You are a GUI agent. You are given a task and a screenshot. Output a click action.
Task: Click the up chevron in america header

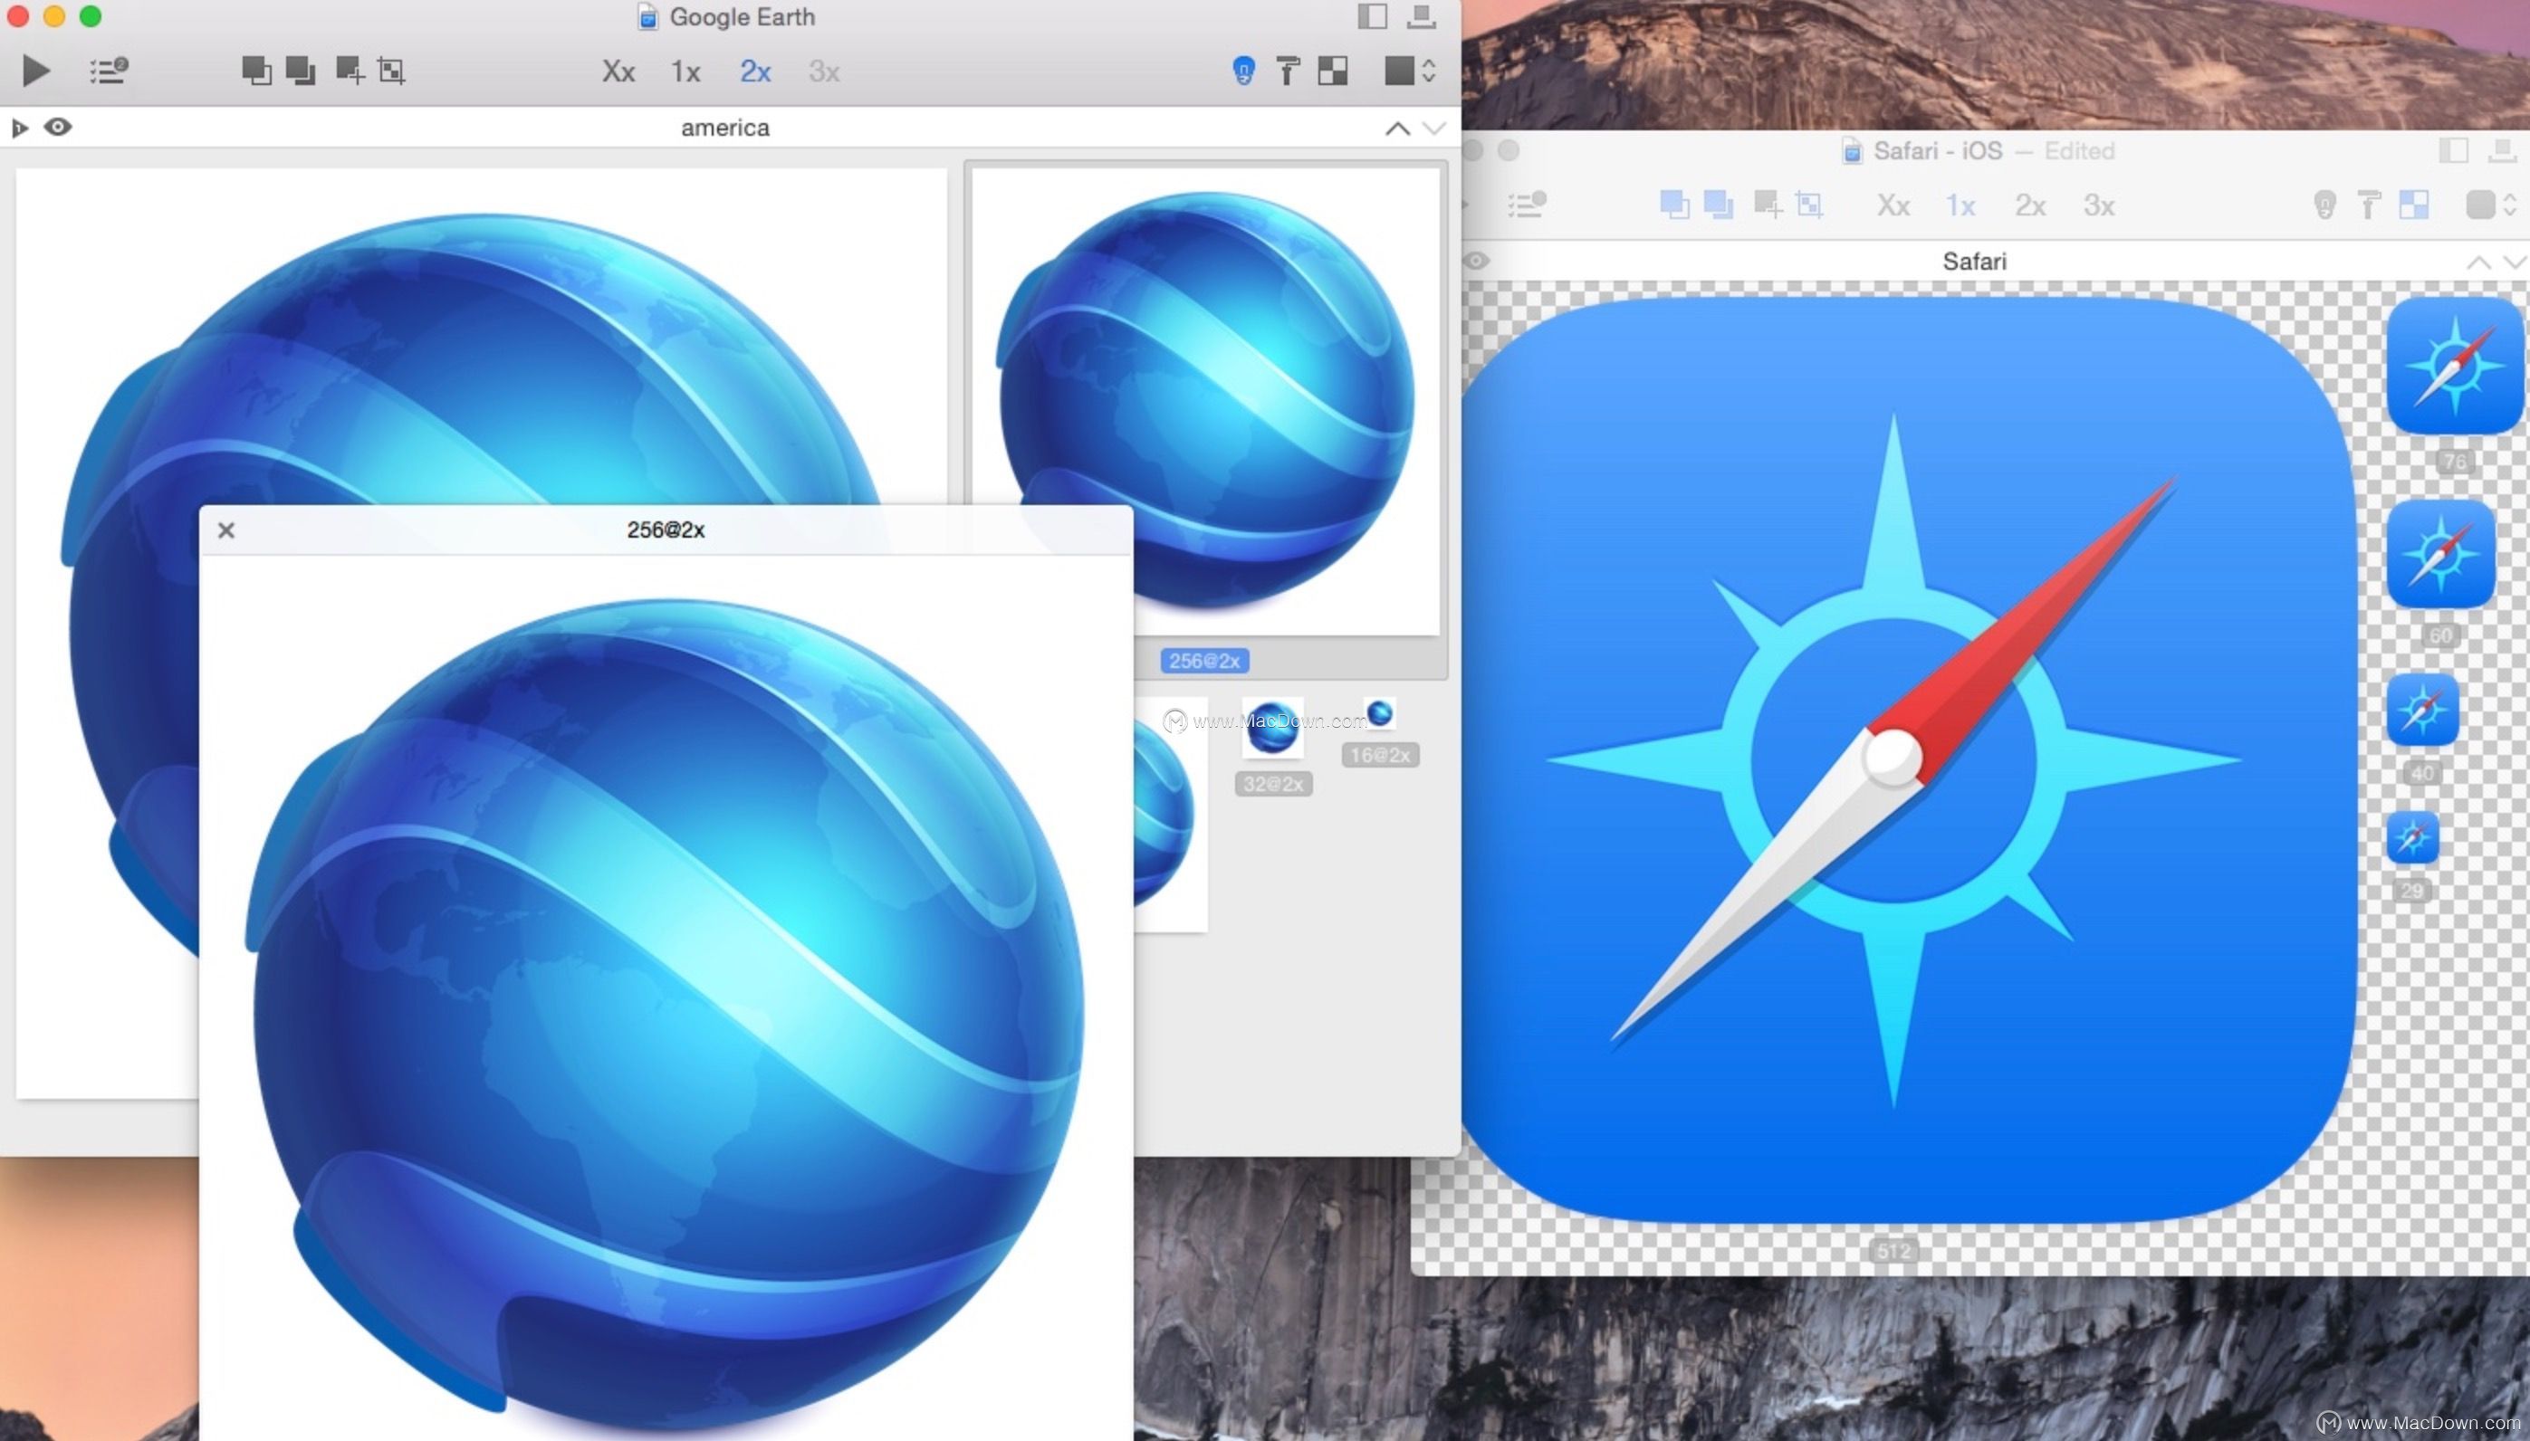point(1396,129)
